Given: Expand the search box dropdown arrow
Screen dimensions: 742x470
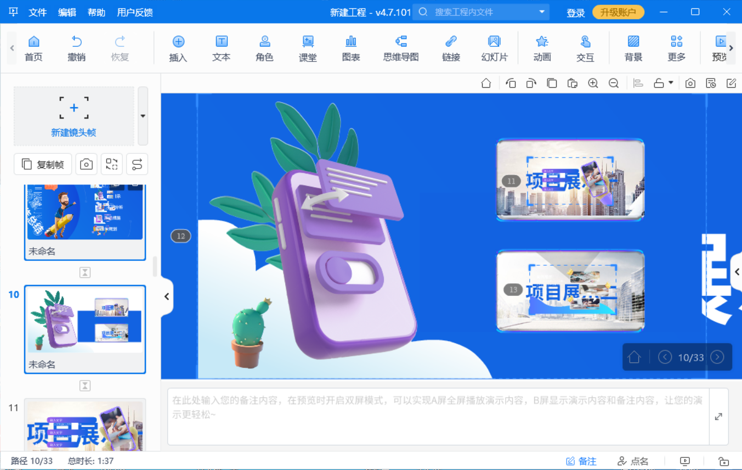Looking at the screenshot, I should pyautogui.click(x=542, y=12).
